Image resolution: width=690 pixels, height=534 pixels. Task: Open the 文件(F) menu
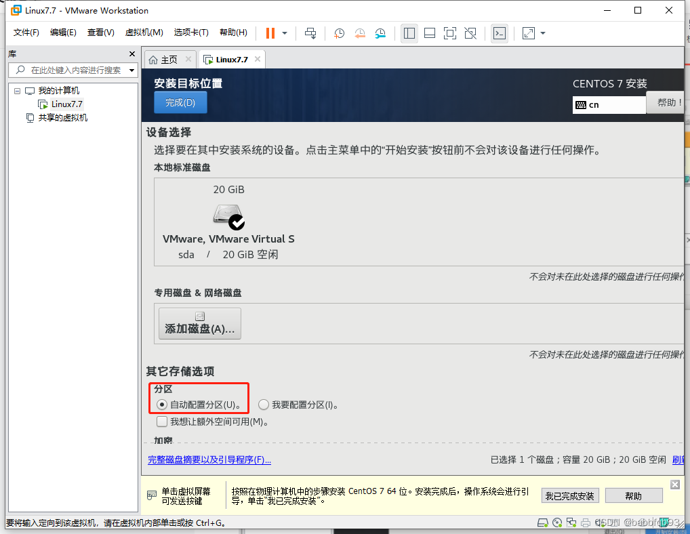[26, 33]
